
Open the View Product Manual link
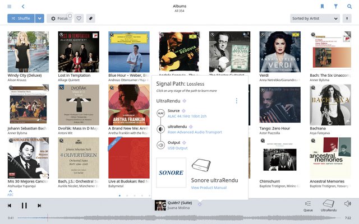(x=209, y=188)
